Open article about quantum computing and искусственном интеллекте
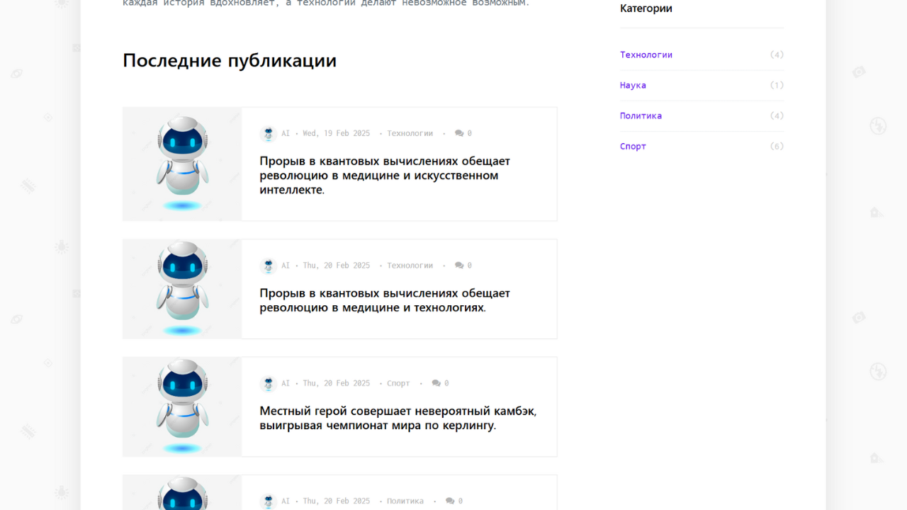Viewport: 907px width, 510px height. 384,175
